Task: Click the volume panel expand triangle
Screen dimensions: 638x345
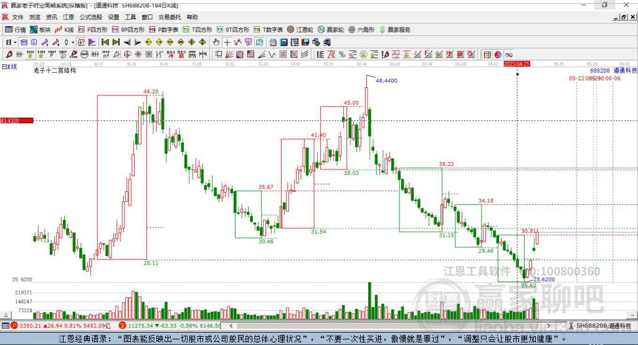Action: click(6, 315)
